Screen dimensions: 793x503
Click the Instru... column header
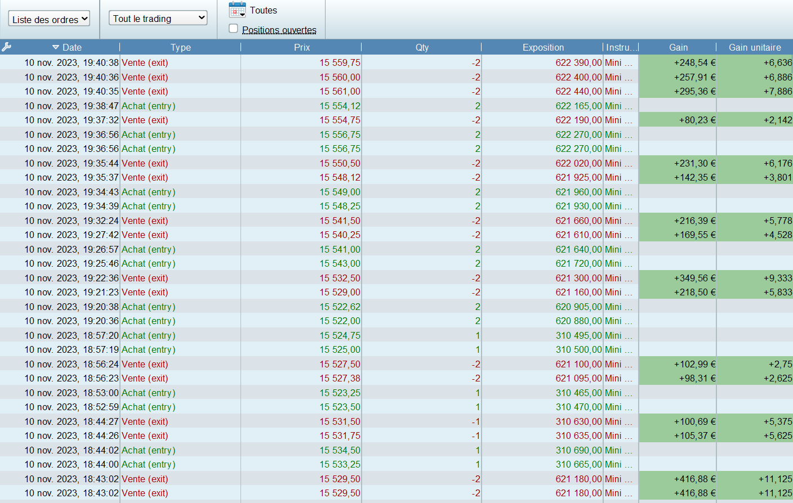click(x=621, y=47)
